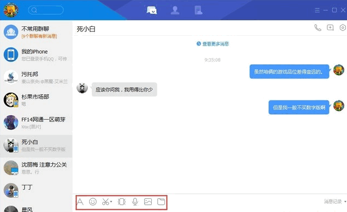Open 沈丽梅 注意力公关 conversation
Image resolution: width=347 pixels, height=212 pixels.
pyautogui.click(x=36, y=169)
